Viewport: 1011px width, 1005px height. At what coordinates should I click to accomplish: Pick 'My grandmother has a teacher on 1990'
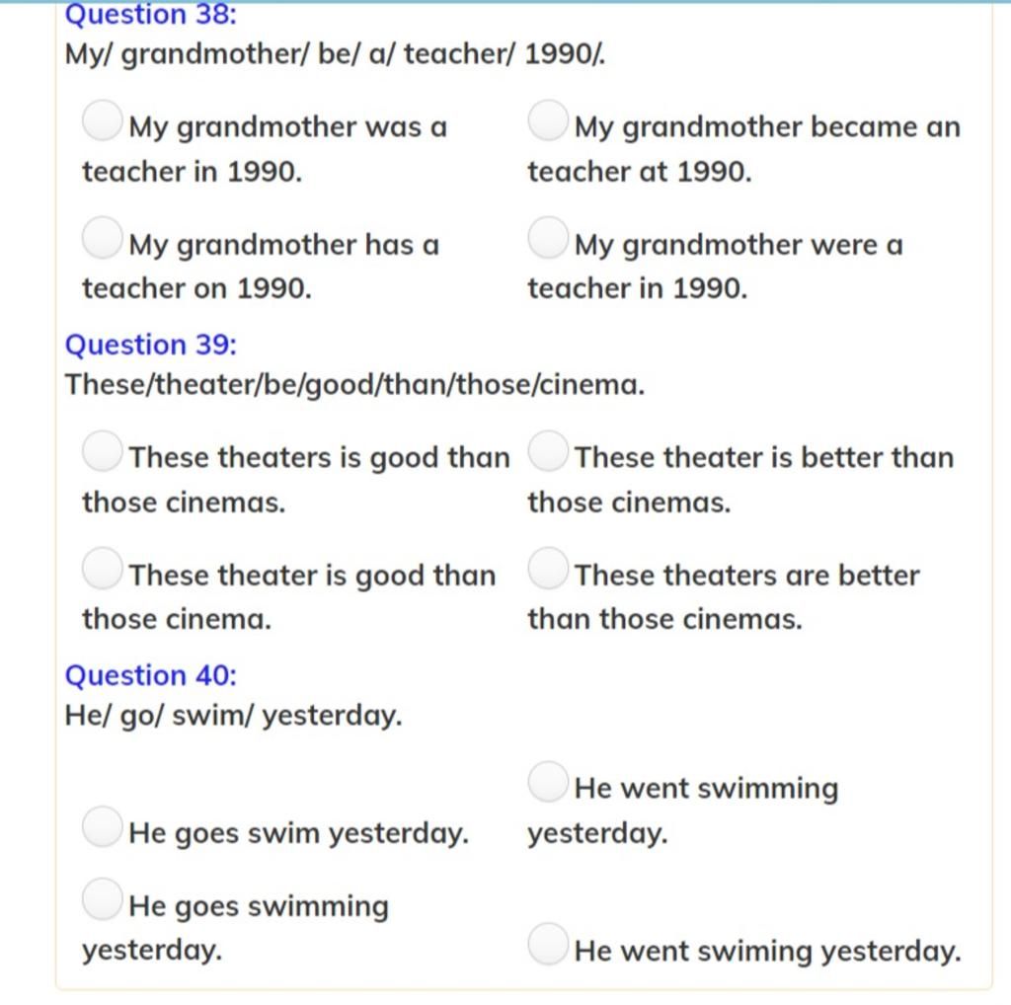pos(102,238)
